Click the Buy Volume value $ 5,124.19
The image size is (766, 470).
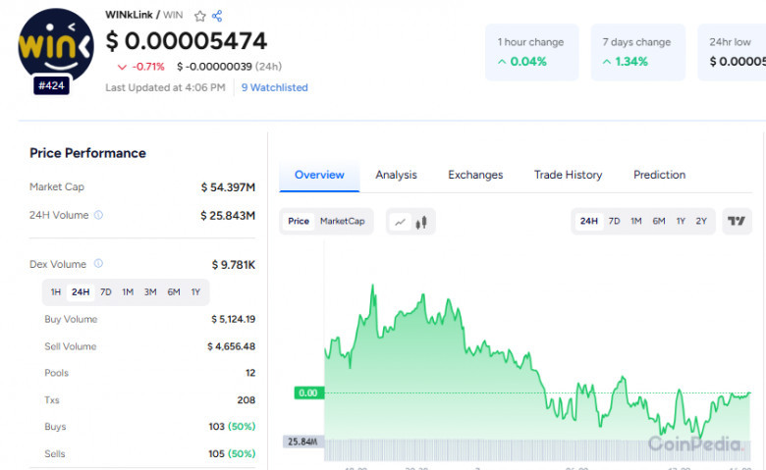[233, 319]
